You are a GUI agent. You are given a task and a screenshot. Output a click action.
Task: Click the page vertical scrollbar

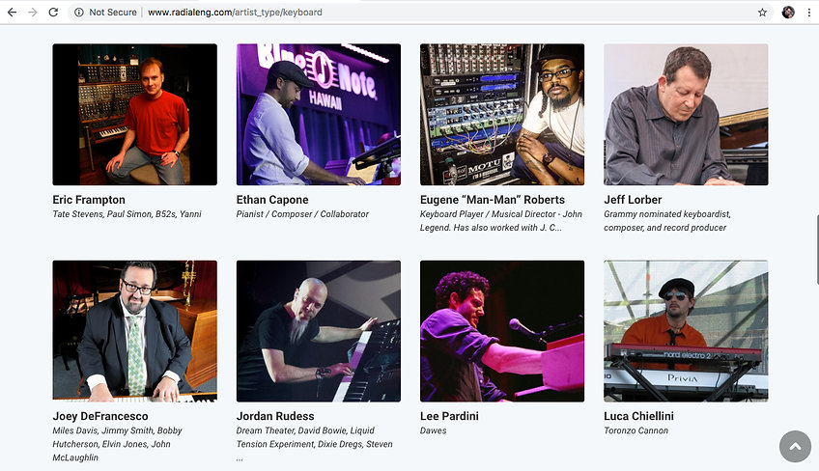(x=817, y=249)
